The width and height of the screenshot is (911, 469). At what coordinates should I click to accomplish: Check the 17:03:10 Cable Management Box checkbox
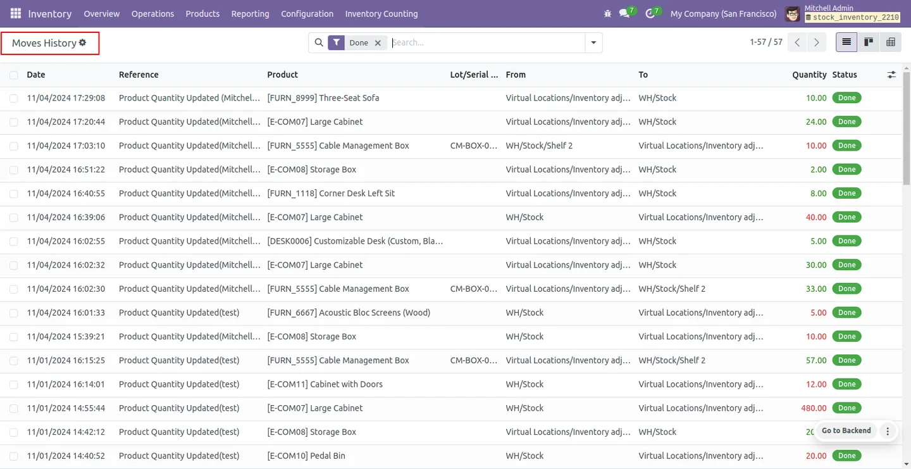pyautogui.click(x=14, y=146)
